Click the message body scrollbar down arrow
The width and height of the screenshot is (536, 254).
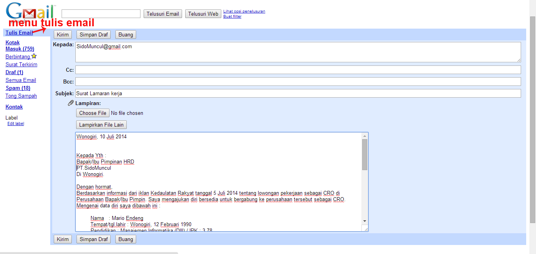coord(365,221)
